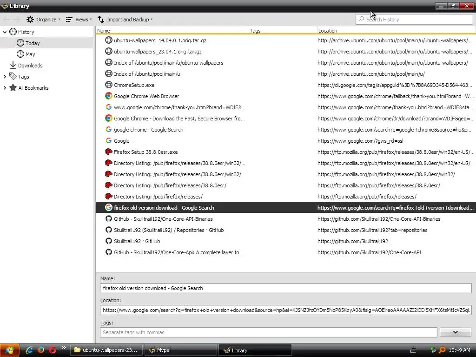476x357 pixels.
Task: Click GitHub icon of One-Core-Api complete layer entry
Action: click(108, 252)
